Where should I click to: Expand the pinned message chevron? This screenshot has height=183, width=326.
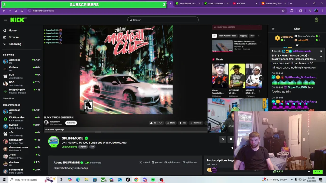321,56
